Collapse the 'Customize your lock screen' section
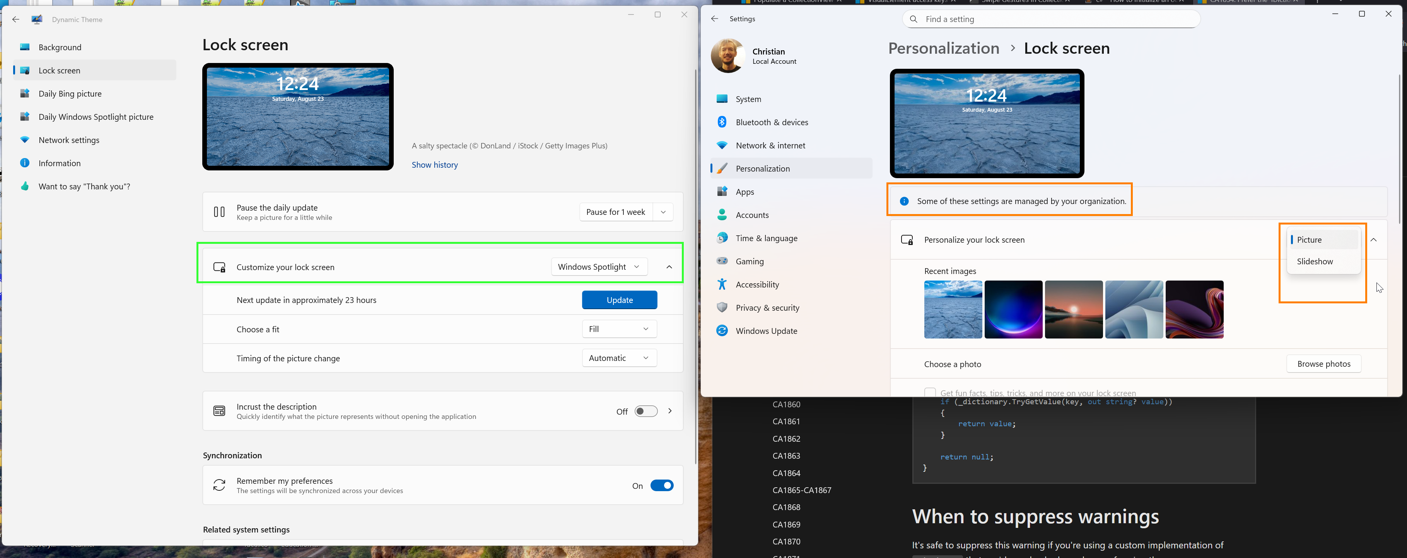This screenshot has width=1407, height=558. coord(669,267)
